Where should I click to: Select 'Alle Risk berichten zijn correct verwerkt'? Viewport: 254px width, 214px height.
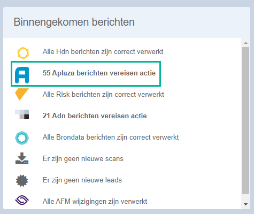pos(103,95)
